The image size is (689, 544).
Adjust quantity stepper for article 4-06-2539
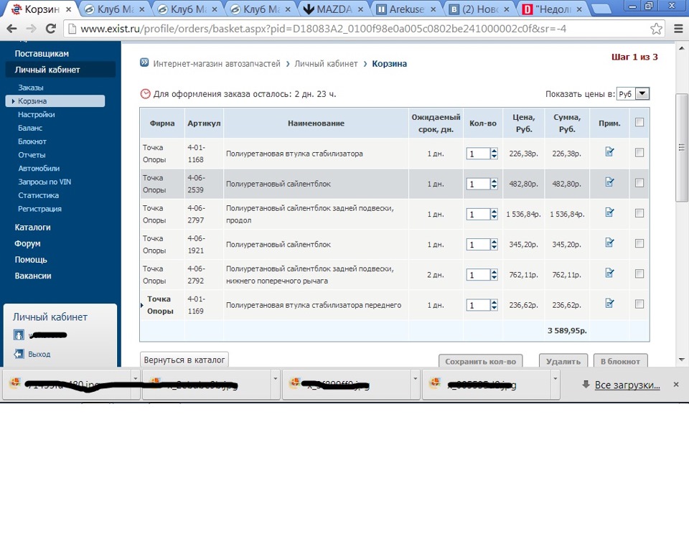[494, 184]
